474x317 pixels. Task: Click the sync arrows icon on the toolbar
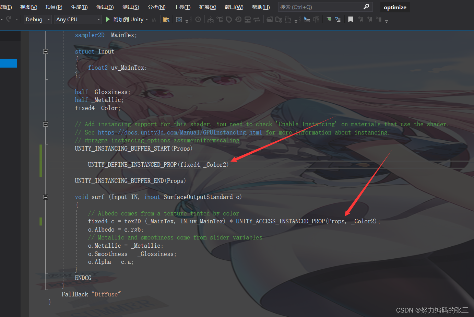pos(257,20)
